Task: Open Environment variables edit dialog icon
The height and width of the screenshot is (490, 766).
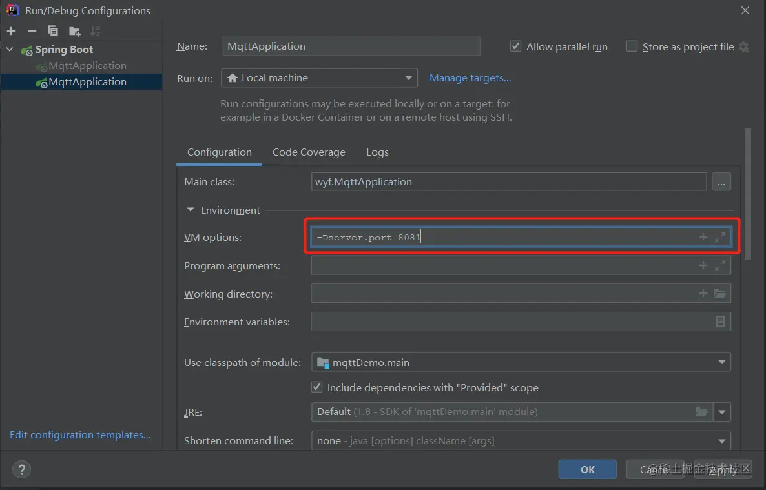Action: coord(720,322)
